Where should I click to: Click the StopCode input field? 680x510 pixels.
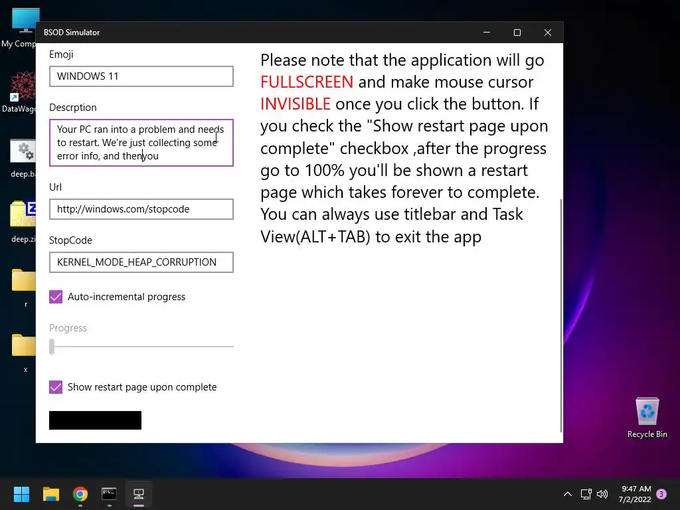click(x=141, y=262)
